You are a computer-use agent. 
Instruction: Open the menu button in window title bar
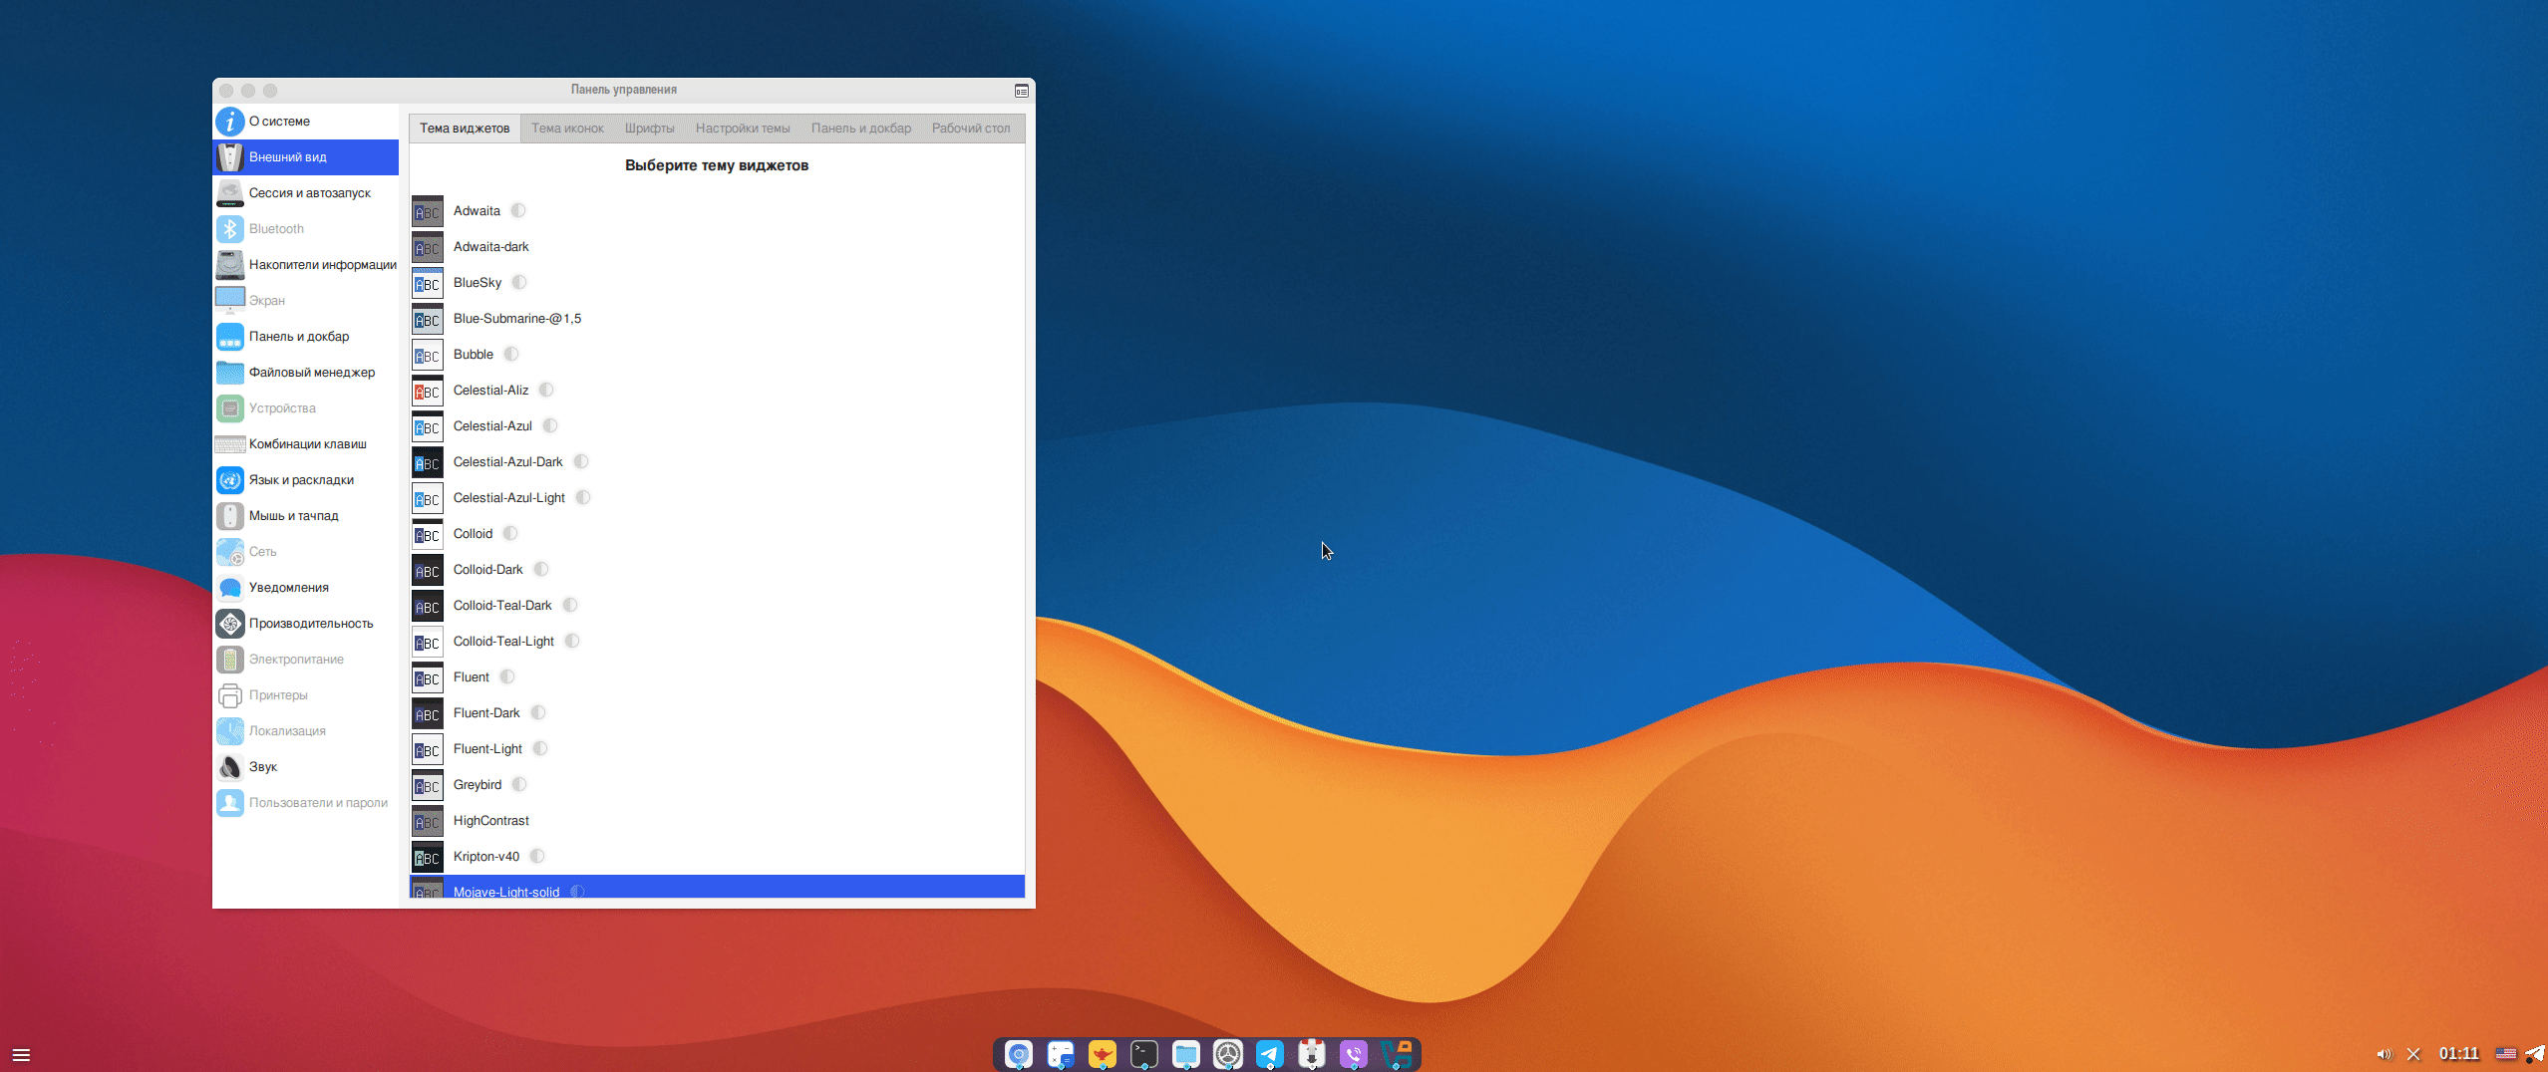pyautogui.click(x=1022, y=91)
